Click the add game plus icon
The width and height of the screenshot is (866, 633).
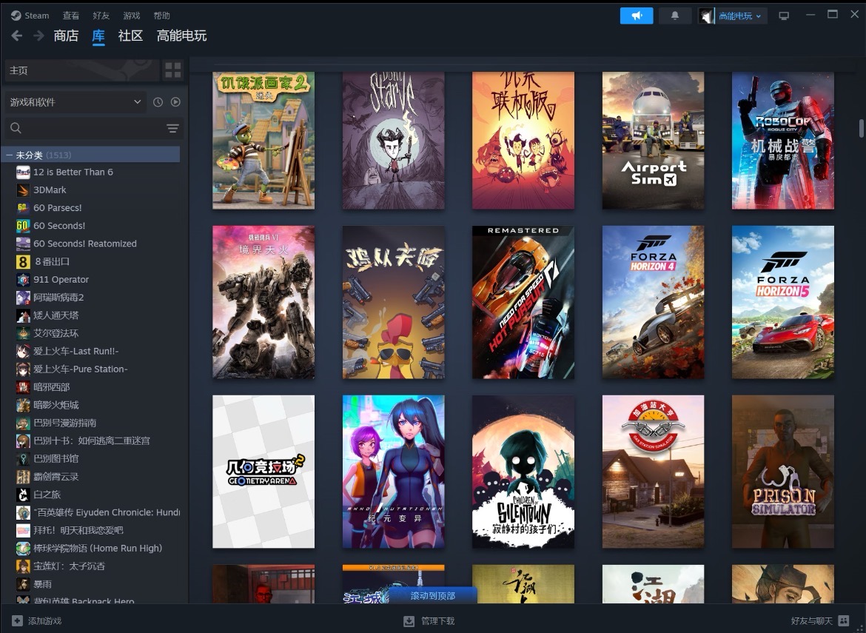click(x=17, y=620)
